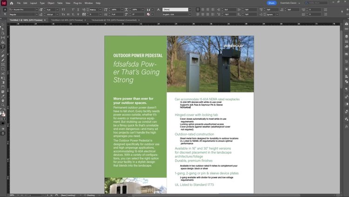
Task: Select the Page tool
Action: point(3,33)
